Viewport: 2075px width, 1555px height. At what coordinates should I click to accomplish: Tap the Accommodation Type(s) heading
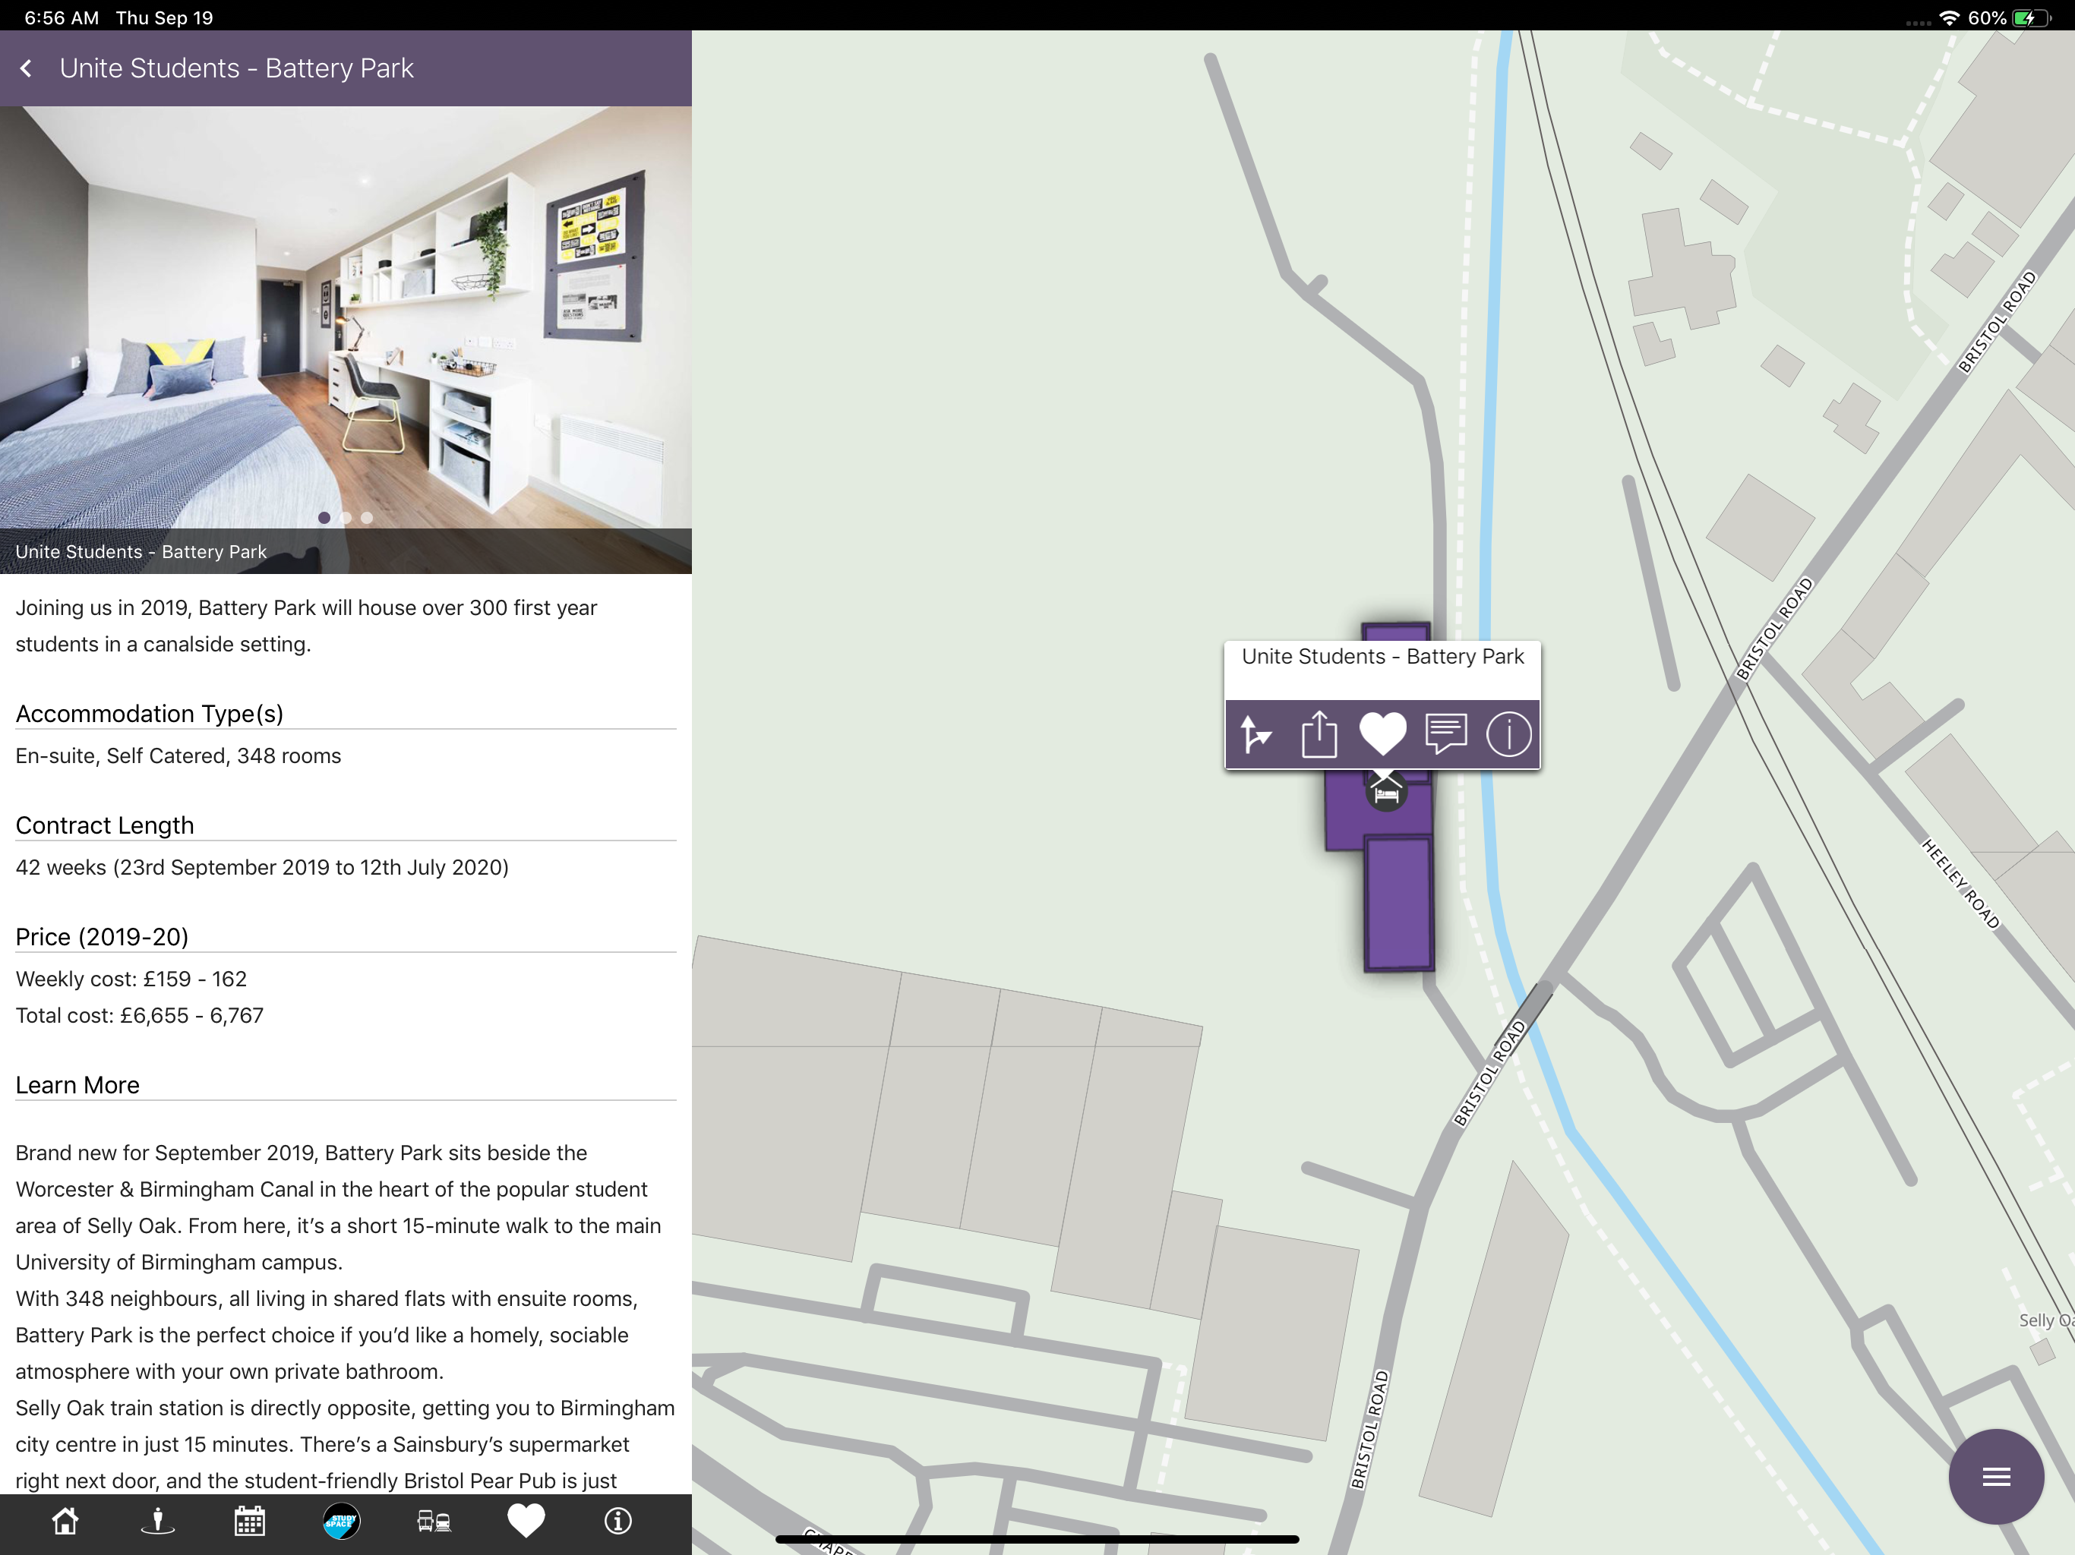tap(149, 714)
